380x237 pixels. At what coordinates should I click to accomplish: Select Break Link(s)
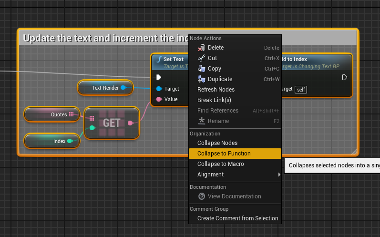[235, 100]
